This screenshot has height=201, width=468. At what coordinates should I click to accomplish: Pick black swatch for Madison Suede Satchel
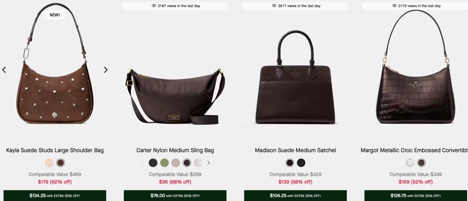[x=301, y=163]
